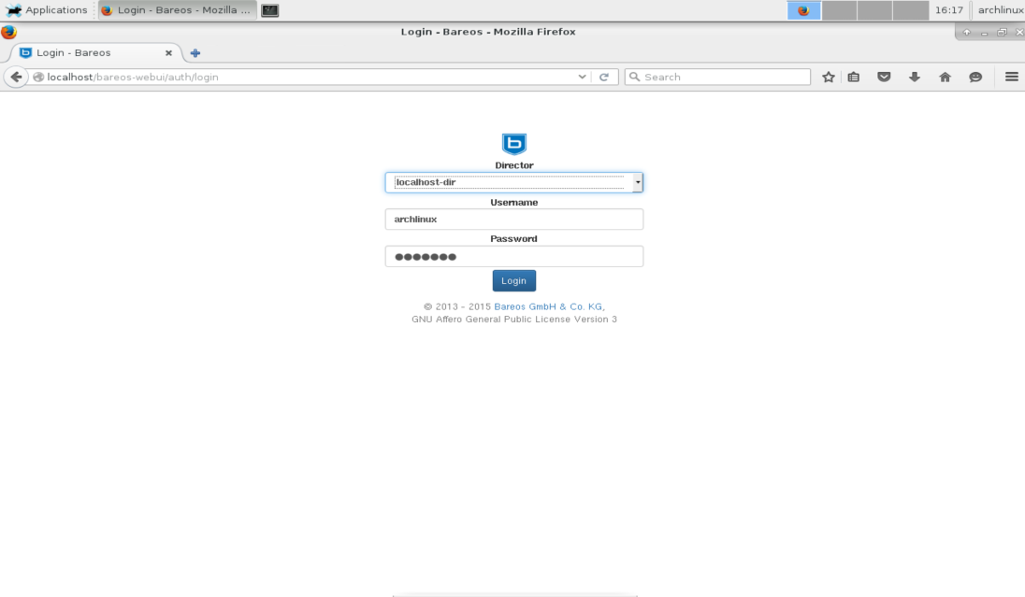The image size is (1025, 597).
Task: Open the Hello chat bubble icon
Action: click(975, 77)
